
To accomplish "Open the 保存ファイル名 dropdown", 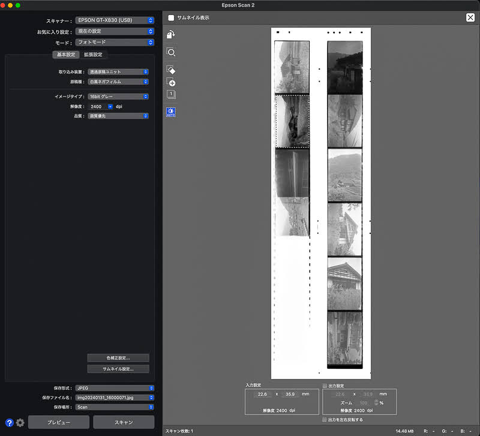I will pos(115,398).
